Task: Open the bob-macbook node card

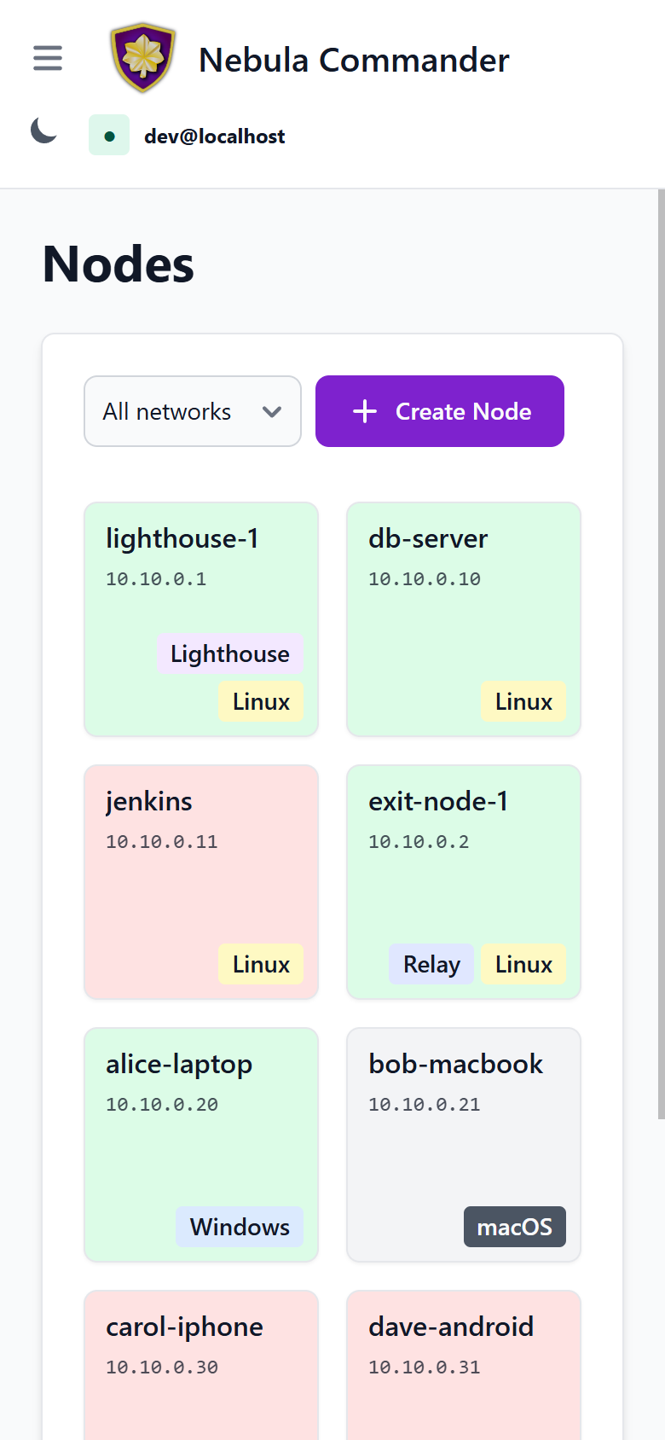Action: coord(464,1145)
